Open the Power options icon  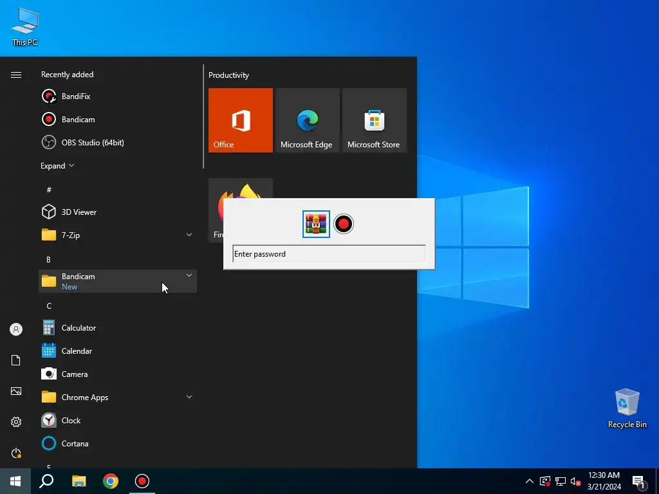click(x=16, y=453)
